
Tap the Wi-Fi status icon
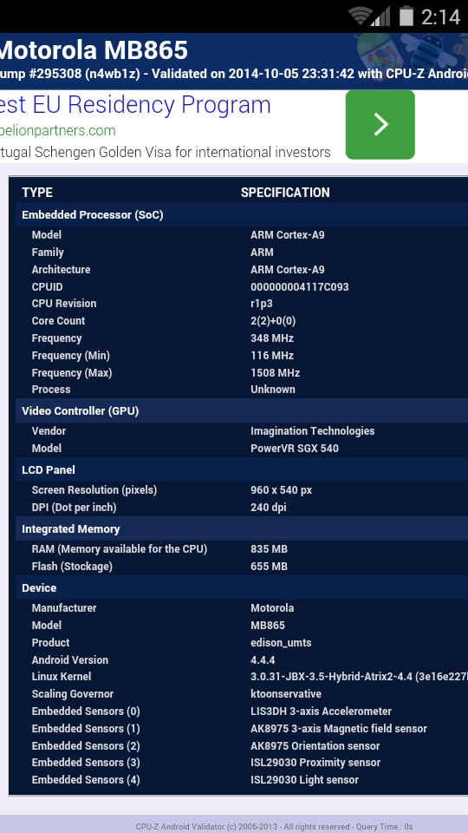tap(360, 16)
